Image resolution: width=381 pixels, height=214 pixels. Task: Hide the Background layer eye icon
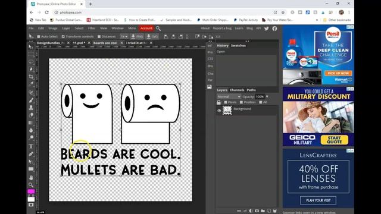coord(219,111)
